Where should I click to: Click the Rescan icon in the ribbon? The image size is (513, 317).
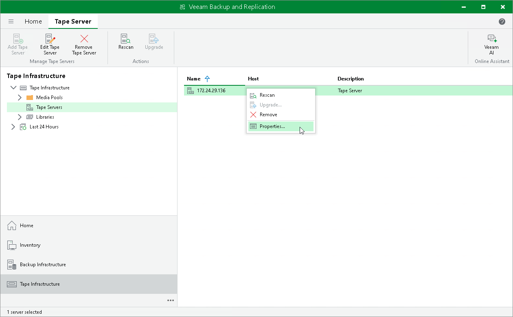(126, 39)
